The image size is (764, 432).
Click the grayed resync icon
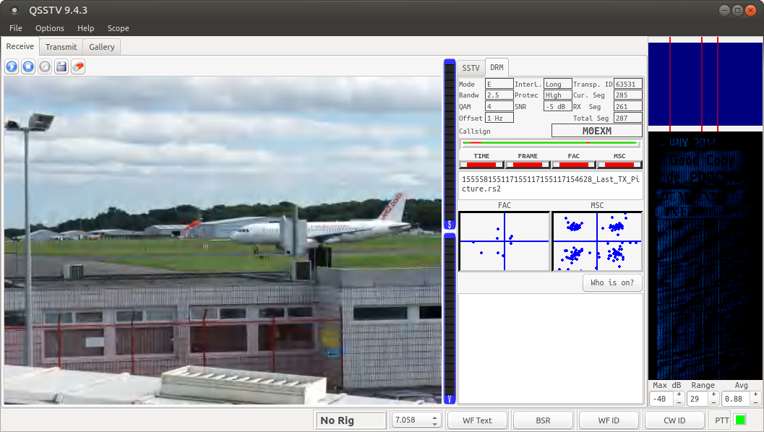[x=45, y=66]
